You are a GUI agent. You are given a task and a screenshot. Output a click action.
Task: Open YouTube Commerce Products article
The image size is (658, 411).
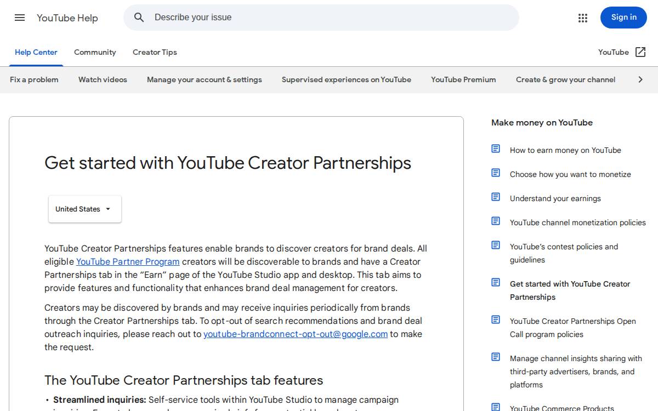pos(562,408)
